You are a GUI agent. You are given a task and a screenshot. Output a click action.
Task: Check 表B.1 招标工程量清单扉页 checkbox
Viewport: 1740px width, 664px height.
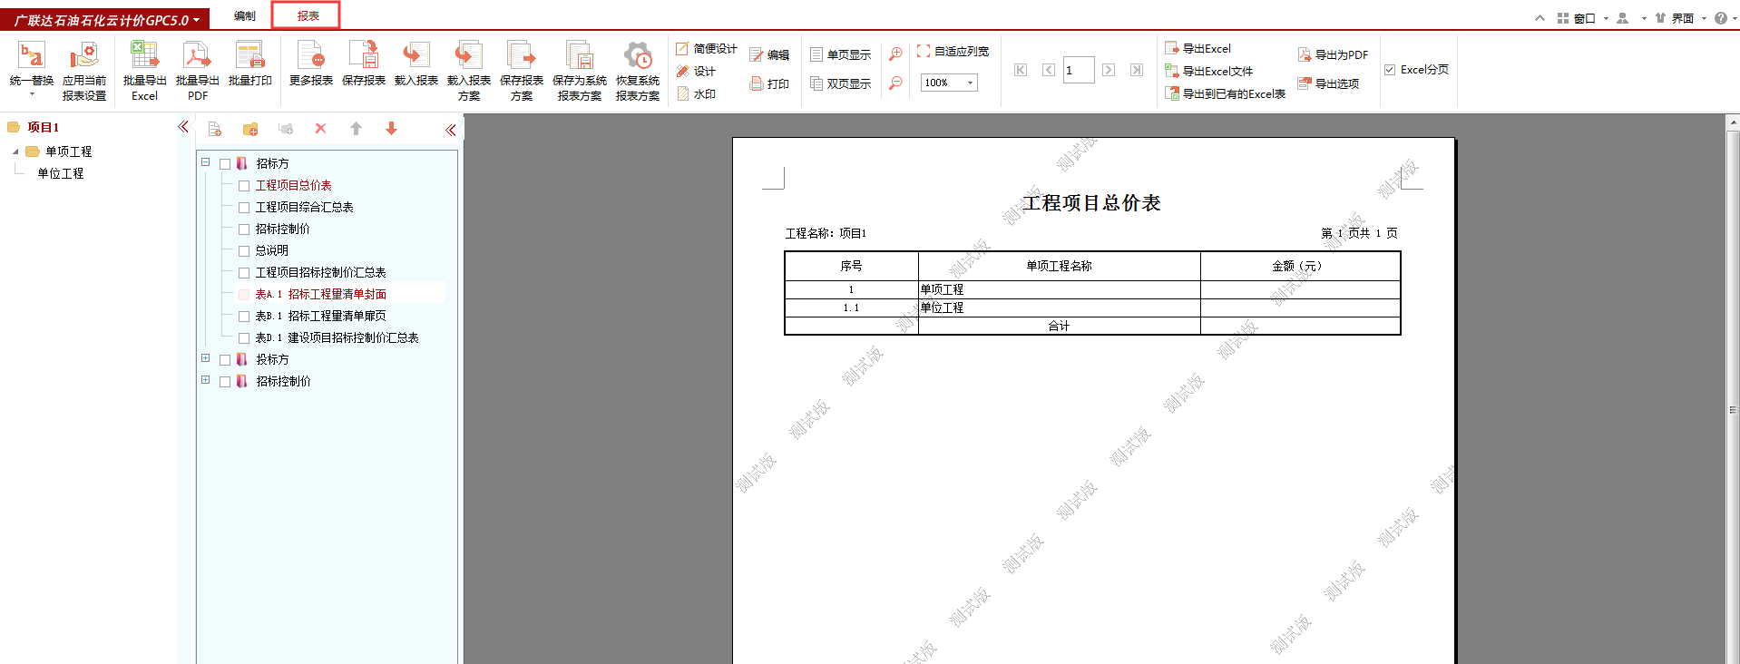pyautogui.click(x=244, y=317)
